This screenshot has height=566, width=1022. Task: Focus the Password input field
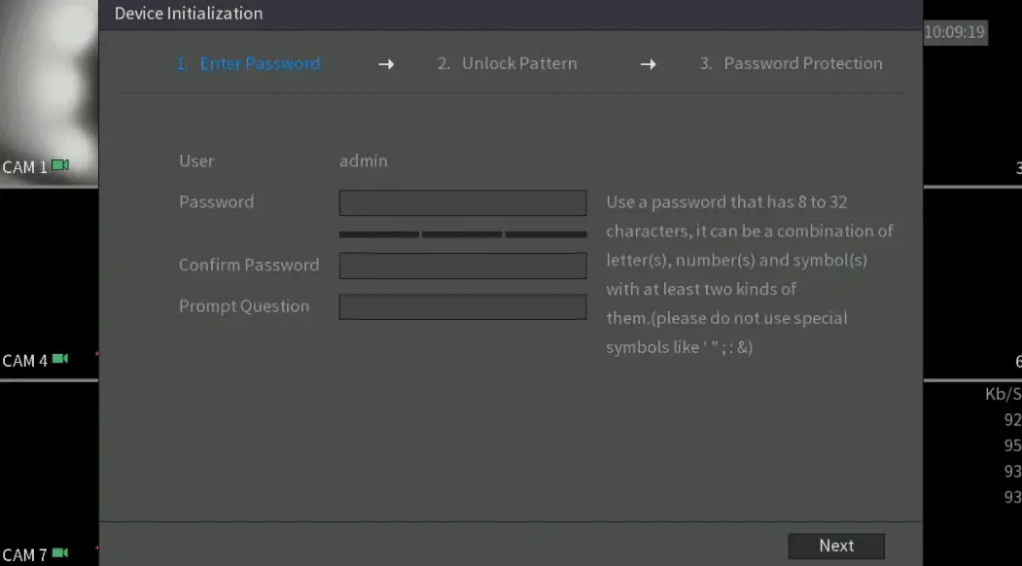pos(462,202)
